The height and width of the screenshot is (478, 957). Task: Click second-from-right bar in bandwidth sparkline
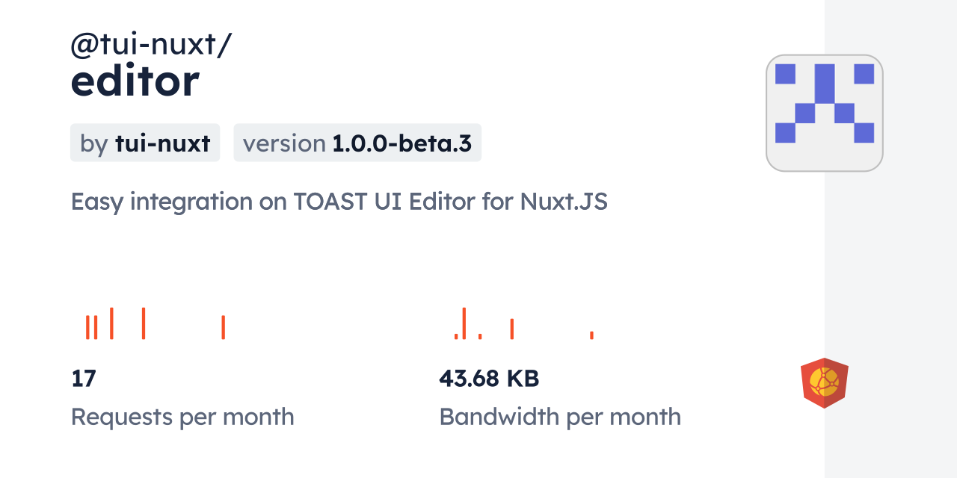(511, 329)
